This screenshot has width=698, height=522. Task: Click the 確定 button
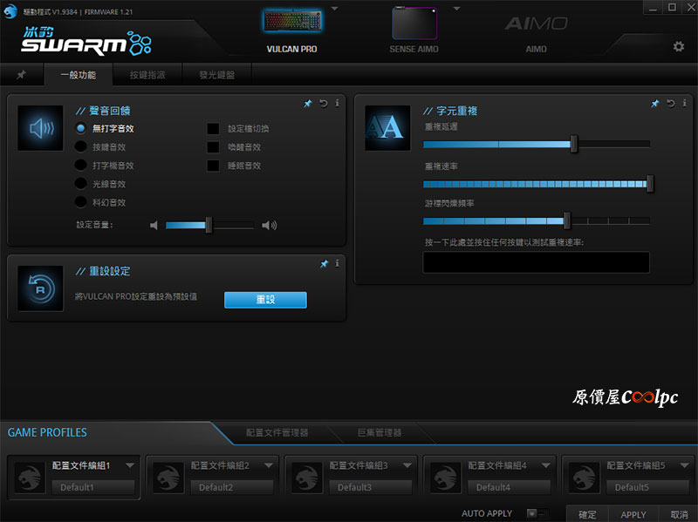[587, 514]
